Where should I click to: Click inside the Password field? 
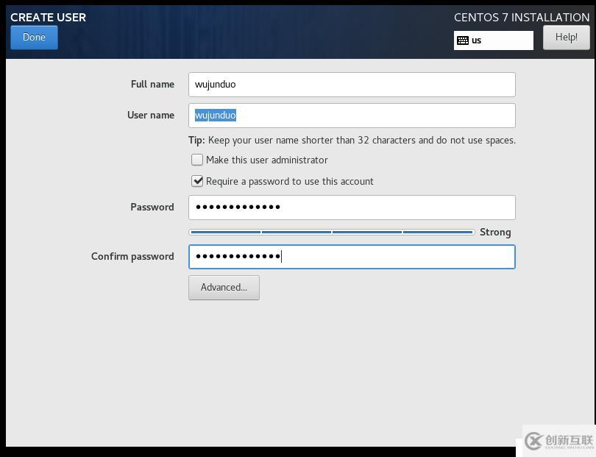pyautogui.click(x=351, y=207)
